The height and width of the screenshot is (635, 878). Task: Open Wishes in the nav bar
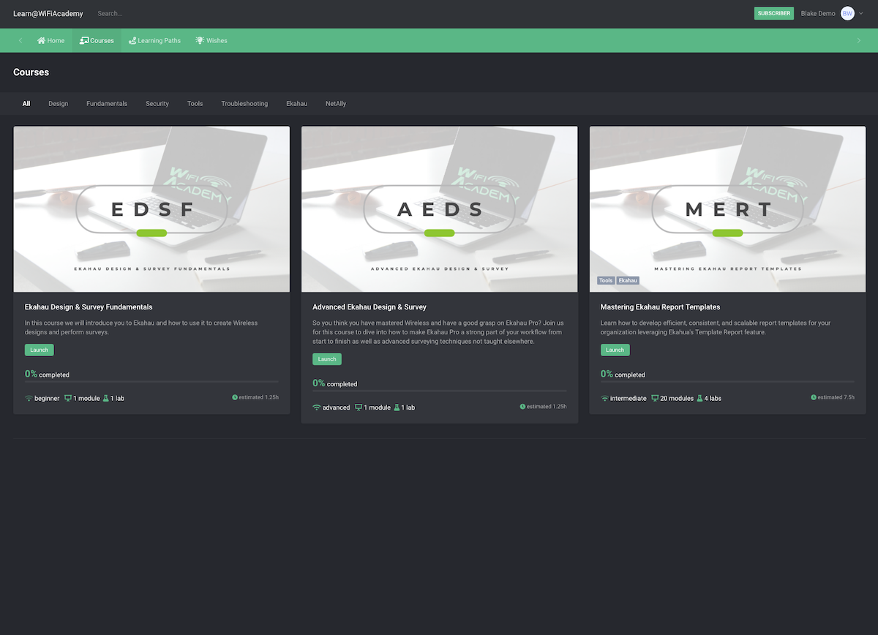point(211,40)
